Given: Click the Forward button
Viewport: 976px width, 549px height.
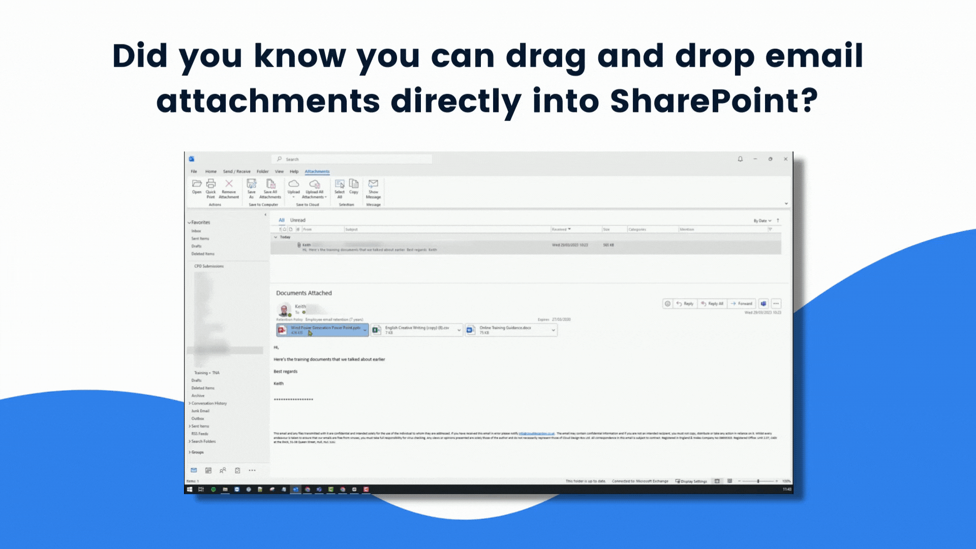Looking at the screenshot, I should coord(742,303).
